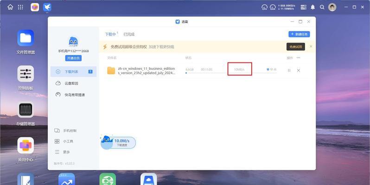370x185 pixels.
Task: Switch to the 已完成 tab
Action: coord(129,34)
